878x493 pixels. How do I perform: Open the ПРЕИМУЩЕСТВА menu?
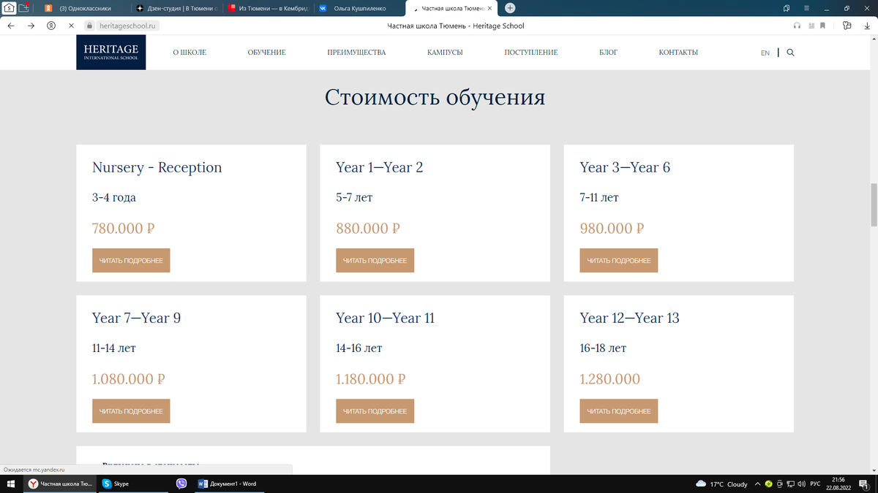[356, 53]
